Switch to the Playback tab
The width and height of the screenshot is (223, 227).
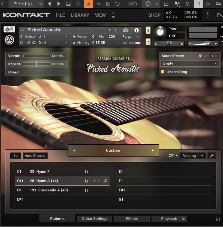[169, 218]
